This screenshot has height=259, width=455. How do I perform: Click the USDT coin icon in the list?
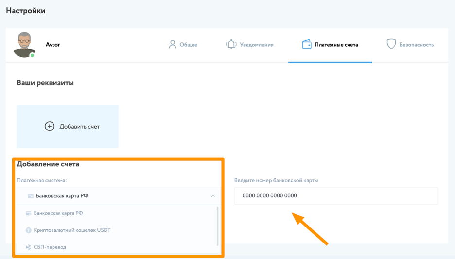pyautogui.click(x=29, y=230)
